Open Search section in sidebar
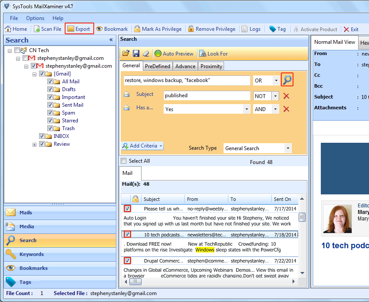Image resolution: width=369 pixels, height=302 pixels. click(60, 240)
